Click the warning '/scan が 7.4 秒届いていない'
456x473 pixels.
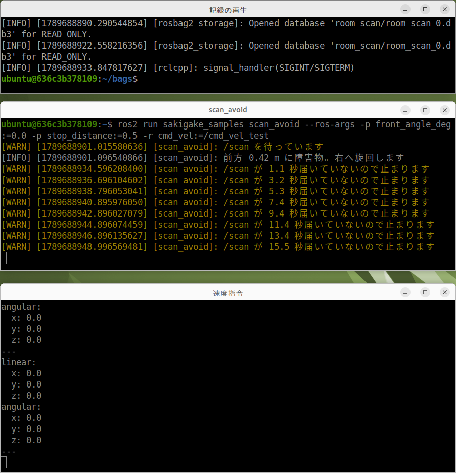coord(215,203)
